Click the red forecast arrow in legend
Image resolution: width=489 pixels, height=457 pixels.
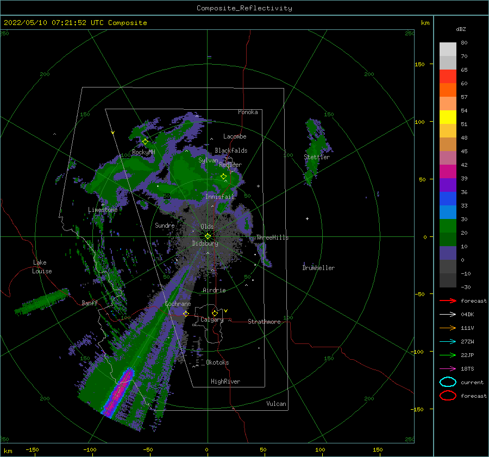(x=448, y=301)
